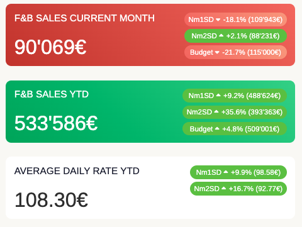Screen dimensions: 302x227
Task: Click the up arrow in Budget +4.8% badge
Action: (x=217, y=128)
